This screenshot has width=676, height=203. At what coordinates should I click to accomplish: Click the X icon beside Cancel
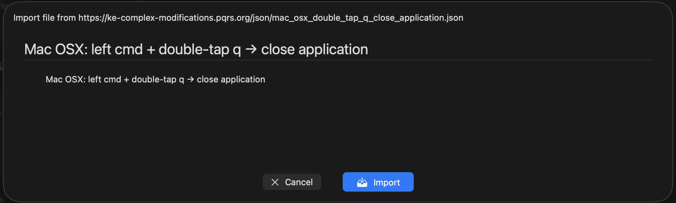pos(275,182)
